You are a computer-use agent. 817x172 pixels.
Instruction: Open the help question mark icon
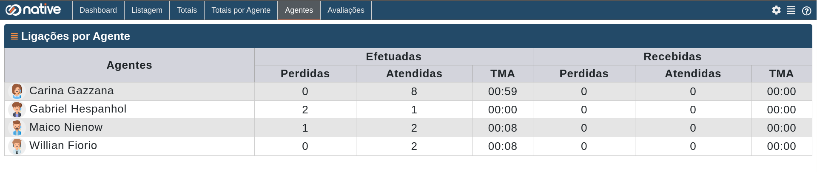coord(806,11)
